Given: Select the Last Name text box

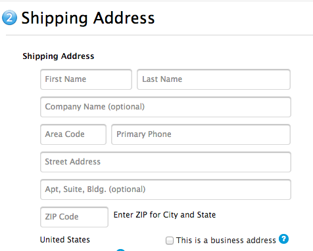Looking at the screenshot, I should pos(214,79).
